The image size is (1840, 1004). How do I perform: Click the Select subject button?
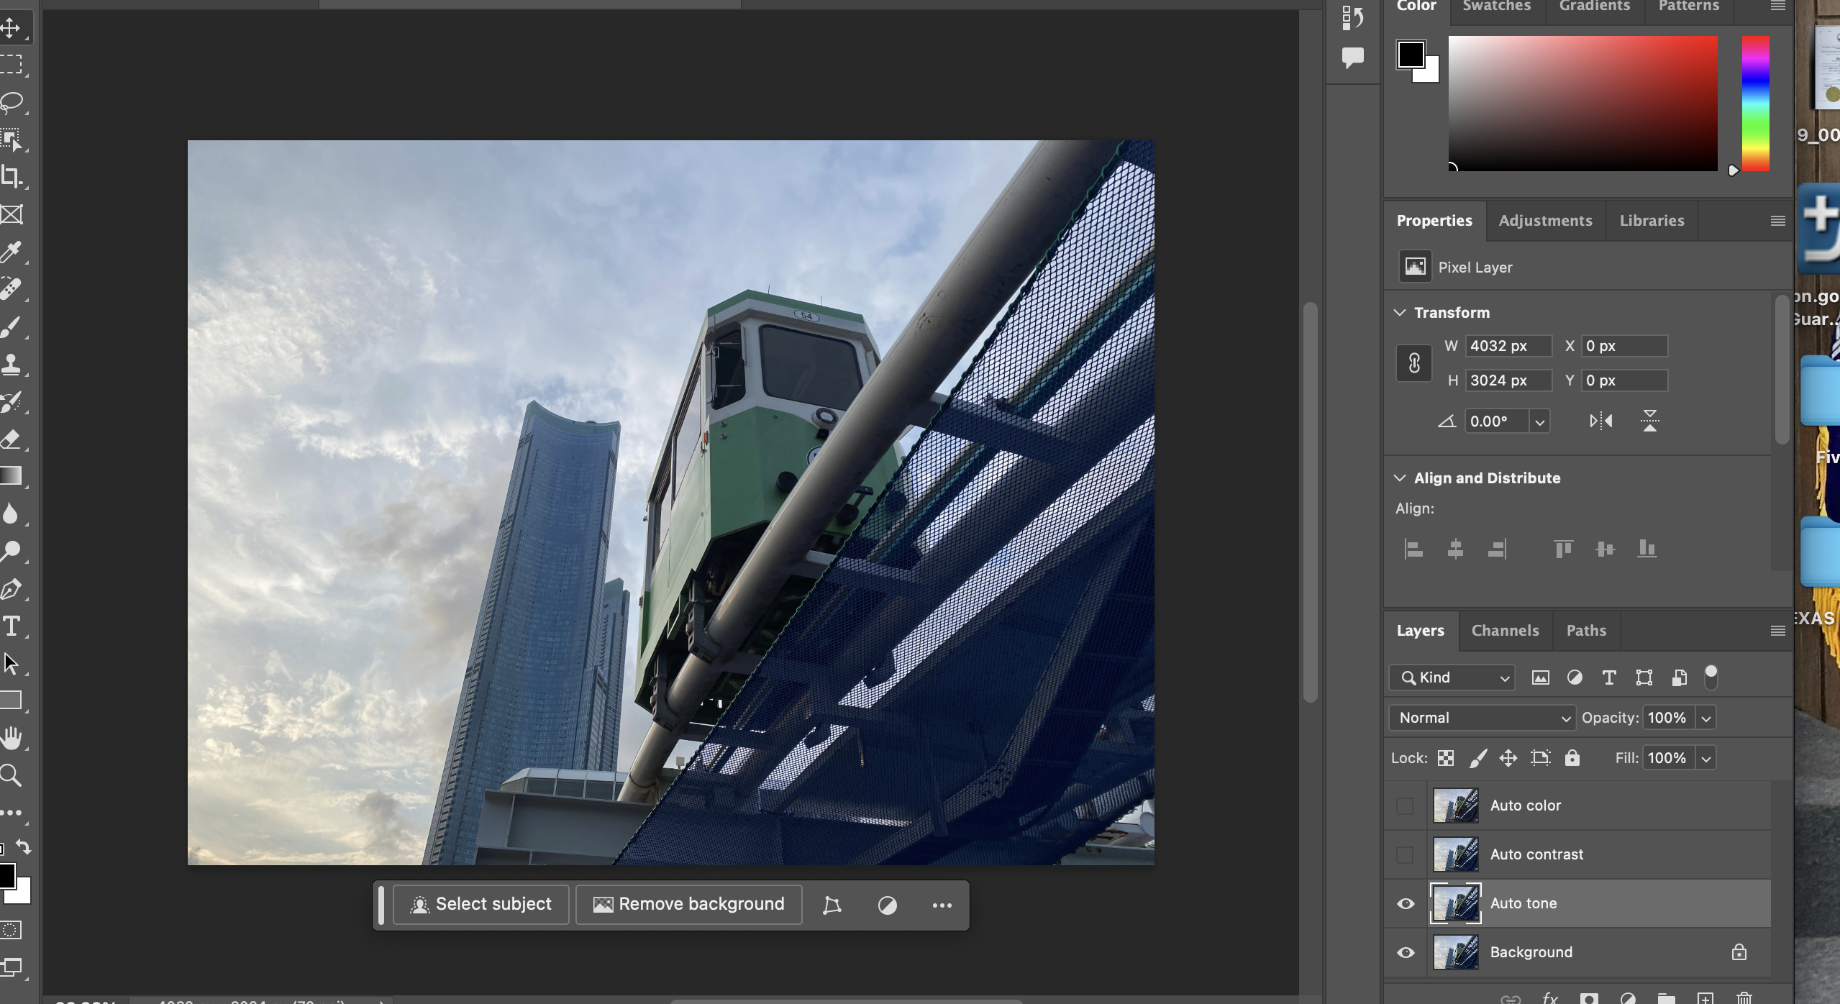[x=481, y=904]
